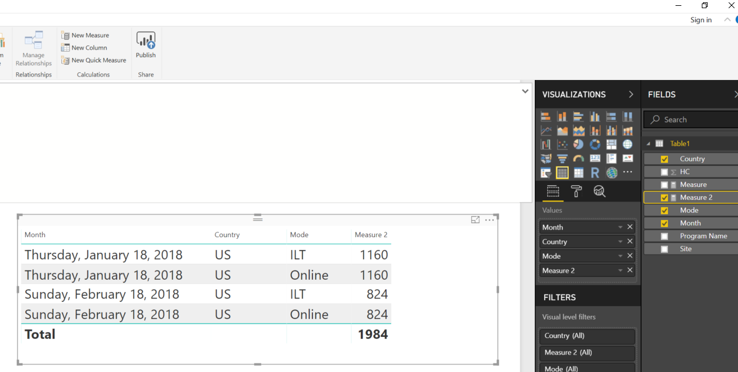The height and width of the screenshot is (372, 738).
Task: Click New Measure in Calculations
Action: coord(86,35)
